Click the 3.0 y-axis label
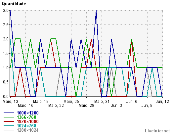The image size is (172, 134). click(6, 11)
